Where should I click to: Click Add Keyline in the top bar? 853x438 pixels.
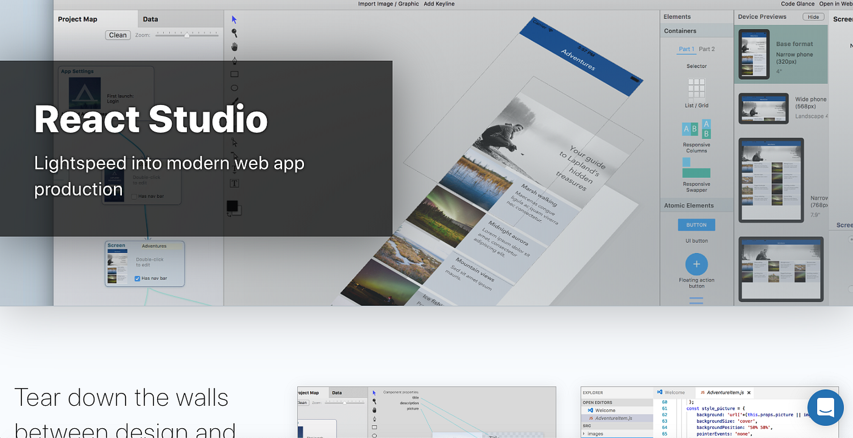tap(439, 4)
